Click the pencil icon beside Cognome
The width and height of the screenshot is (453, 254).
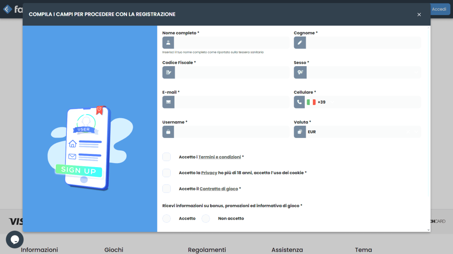(x=300, y=43)
